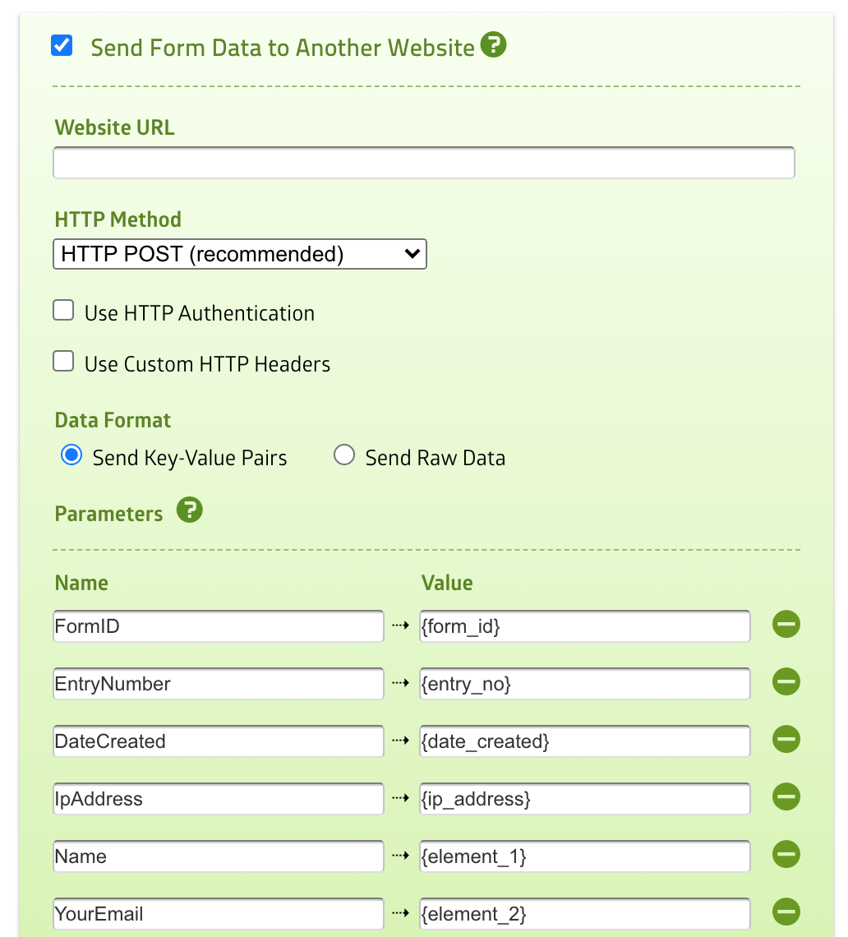Select Send Key-Value Pairs radio option

point(72,456)
